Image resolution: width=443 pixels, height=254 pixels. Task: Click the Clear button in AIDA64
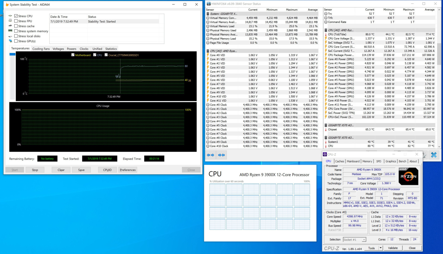pyautogui.click(x=61, y=170)
